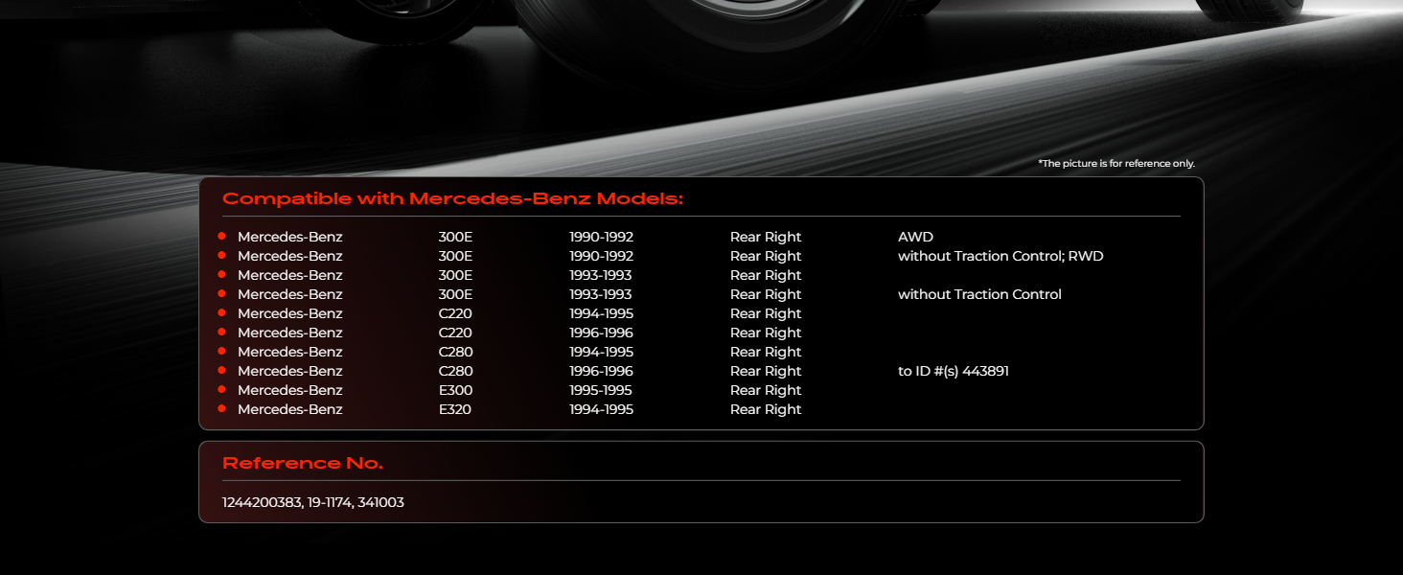Click the red bullet beside the RWD row
The image size is (1403, 575).
point(221,255)
